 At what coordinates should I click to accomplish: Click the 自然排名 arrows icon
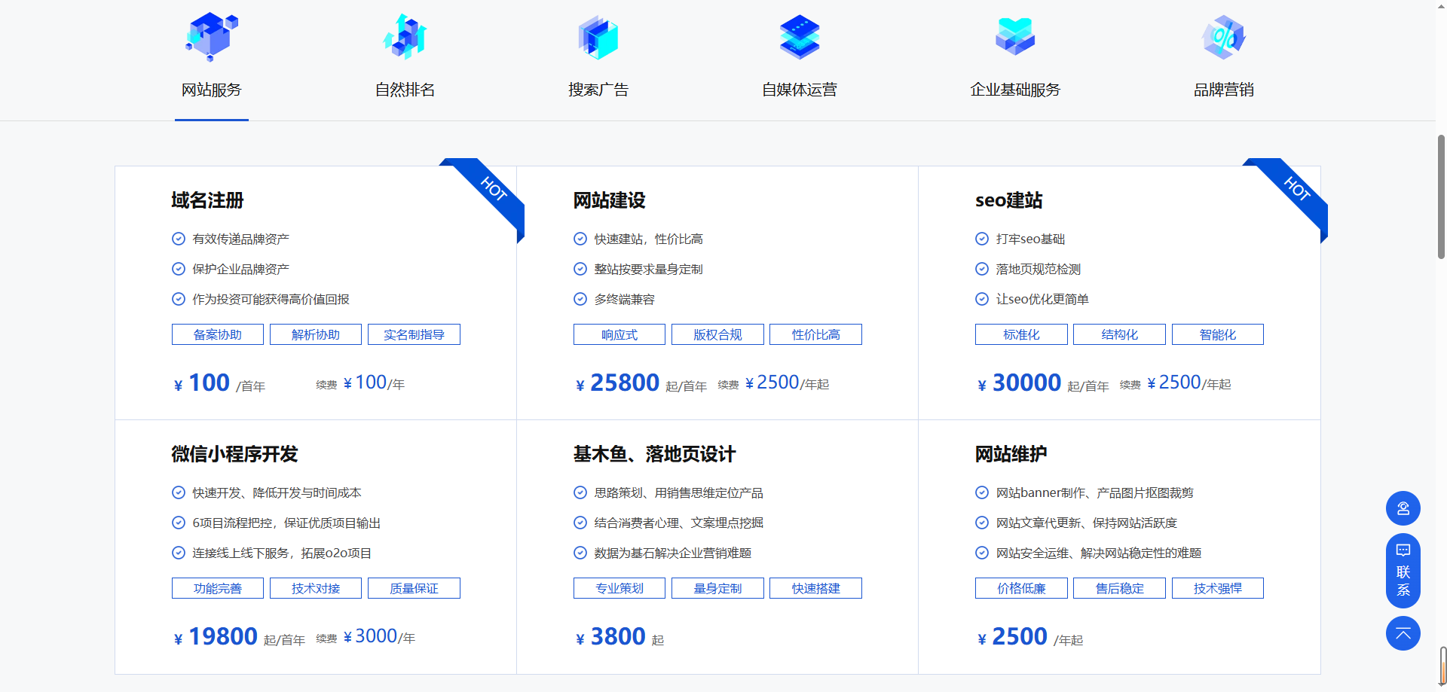(x=405, y=36)
